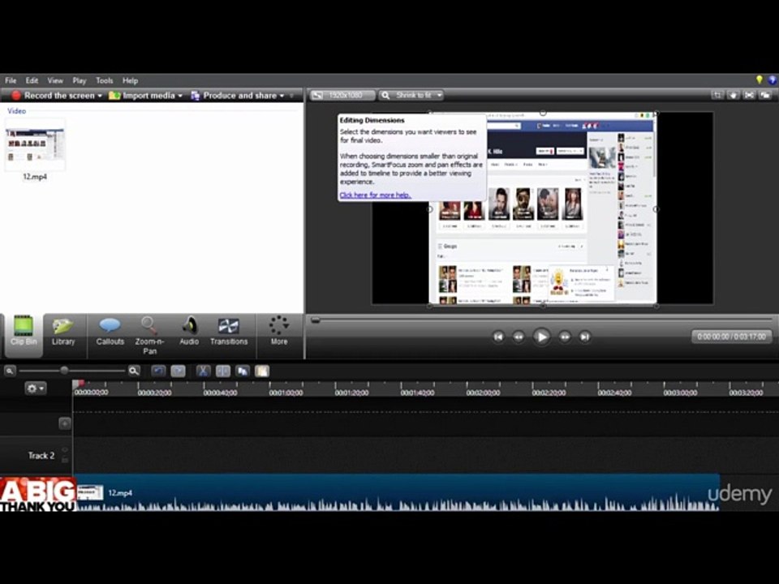779x584 pixels.
Task: Select the Crop mode icon in preview toolbar
Action: point(717,95)
